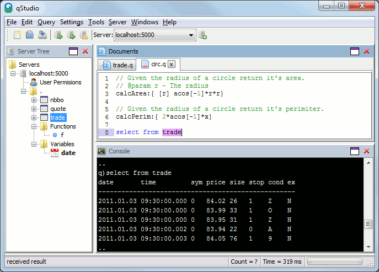Click the trade table icon in tree
The width and height of the screenshot is (379, 272).
pyautogui.click(x=44, y=118)
